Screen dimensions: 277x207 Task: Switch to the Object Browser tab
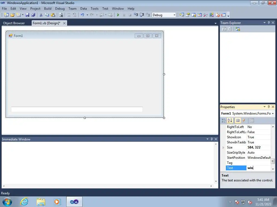(x=14, y=23)
